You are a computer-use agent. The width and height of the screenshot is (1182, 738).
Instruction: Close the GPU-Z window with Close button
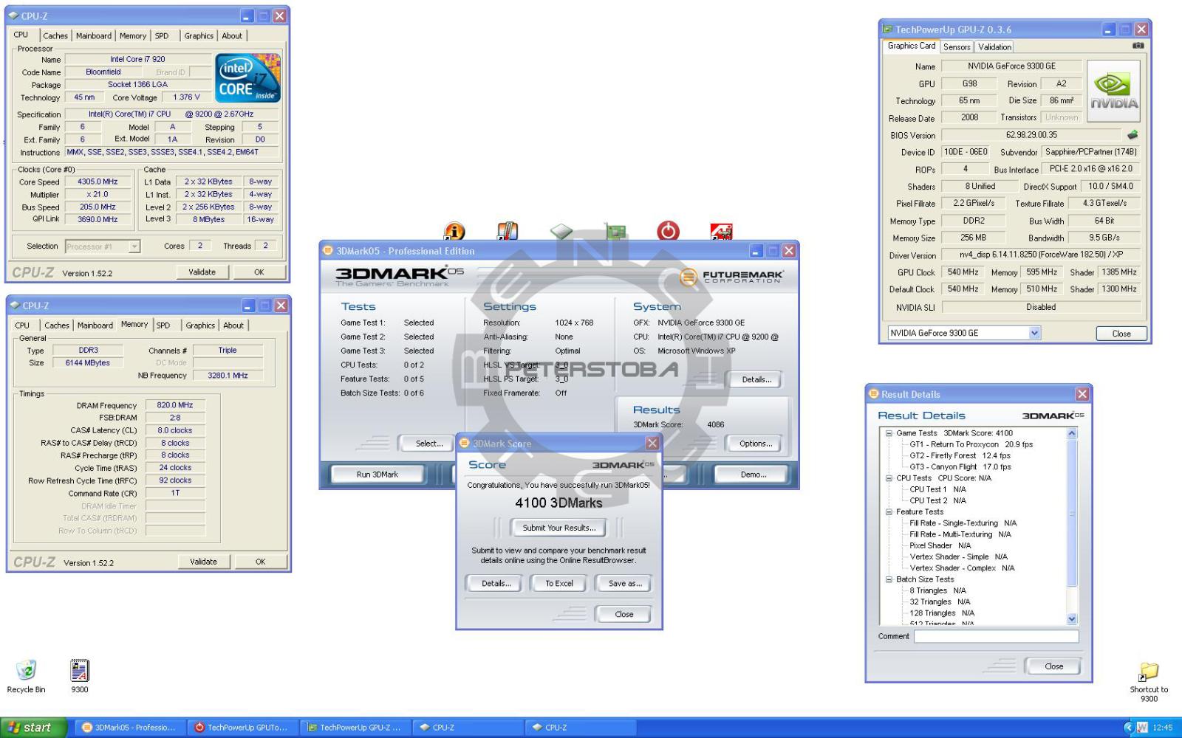click(x=1121, y=334)
